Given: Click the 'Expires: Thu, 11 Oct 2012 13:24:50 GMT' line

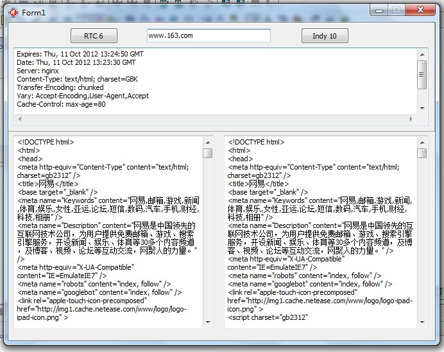Looking at the screenshot, I should coord(80,54).
